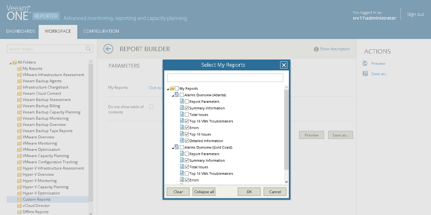Viewport: 431px width, 215px height.
Task: Click the Veeam Cloud Connect folder icon
Action: [20, 93]
